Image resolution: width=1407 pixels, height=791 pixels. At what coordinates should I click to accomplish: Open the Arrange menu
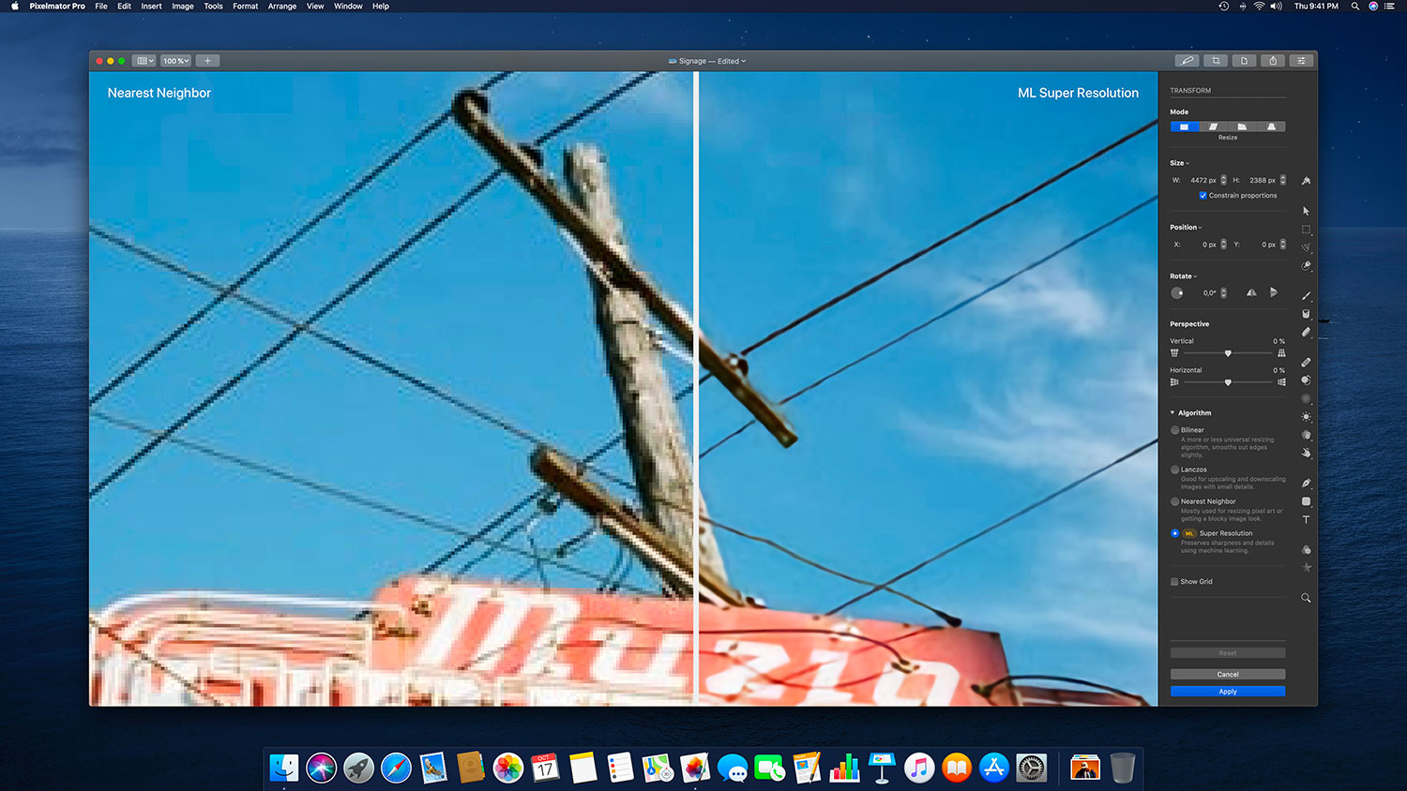tap(282, 7)
